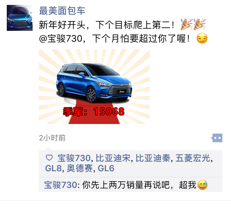The width and height of the screenshot is (231, 207).
Task: Open 奥德赛 in the likes list
Action: pos(80,168)
